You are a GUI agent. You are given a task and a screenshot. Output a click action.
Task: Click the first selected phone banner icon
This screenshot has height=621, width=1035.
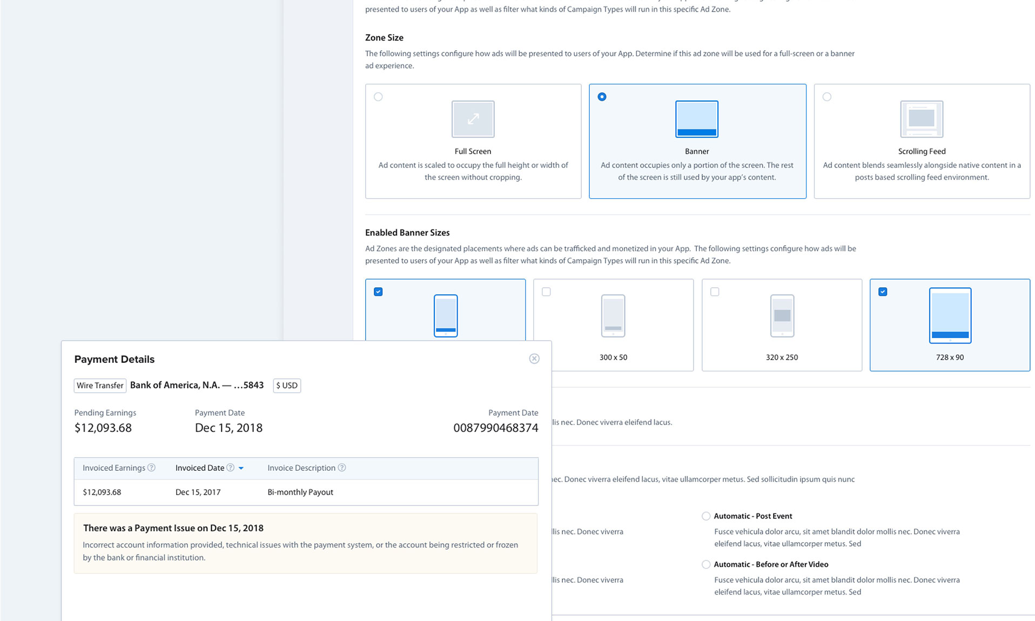click(446, 315)
